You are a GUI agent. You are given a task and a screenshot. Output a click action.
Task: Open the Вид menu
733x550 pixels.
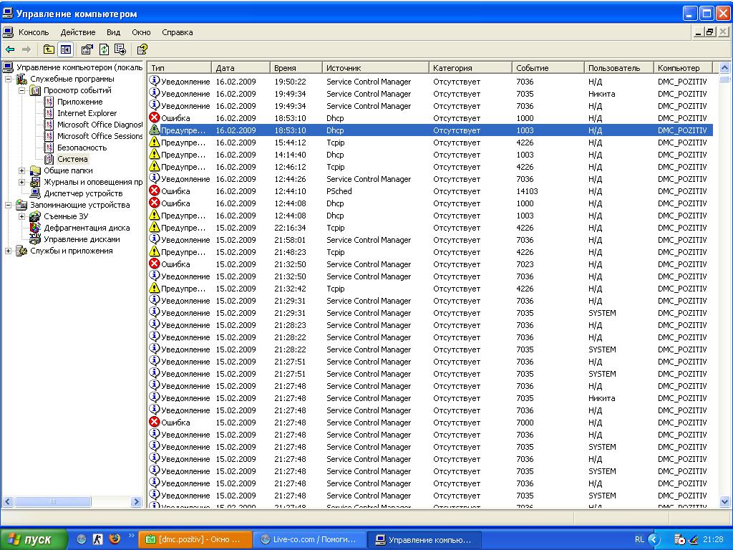pyautogui.click(x=113, y=32)
